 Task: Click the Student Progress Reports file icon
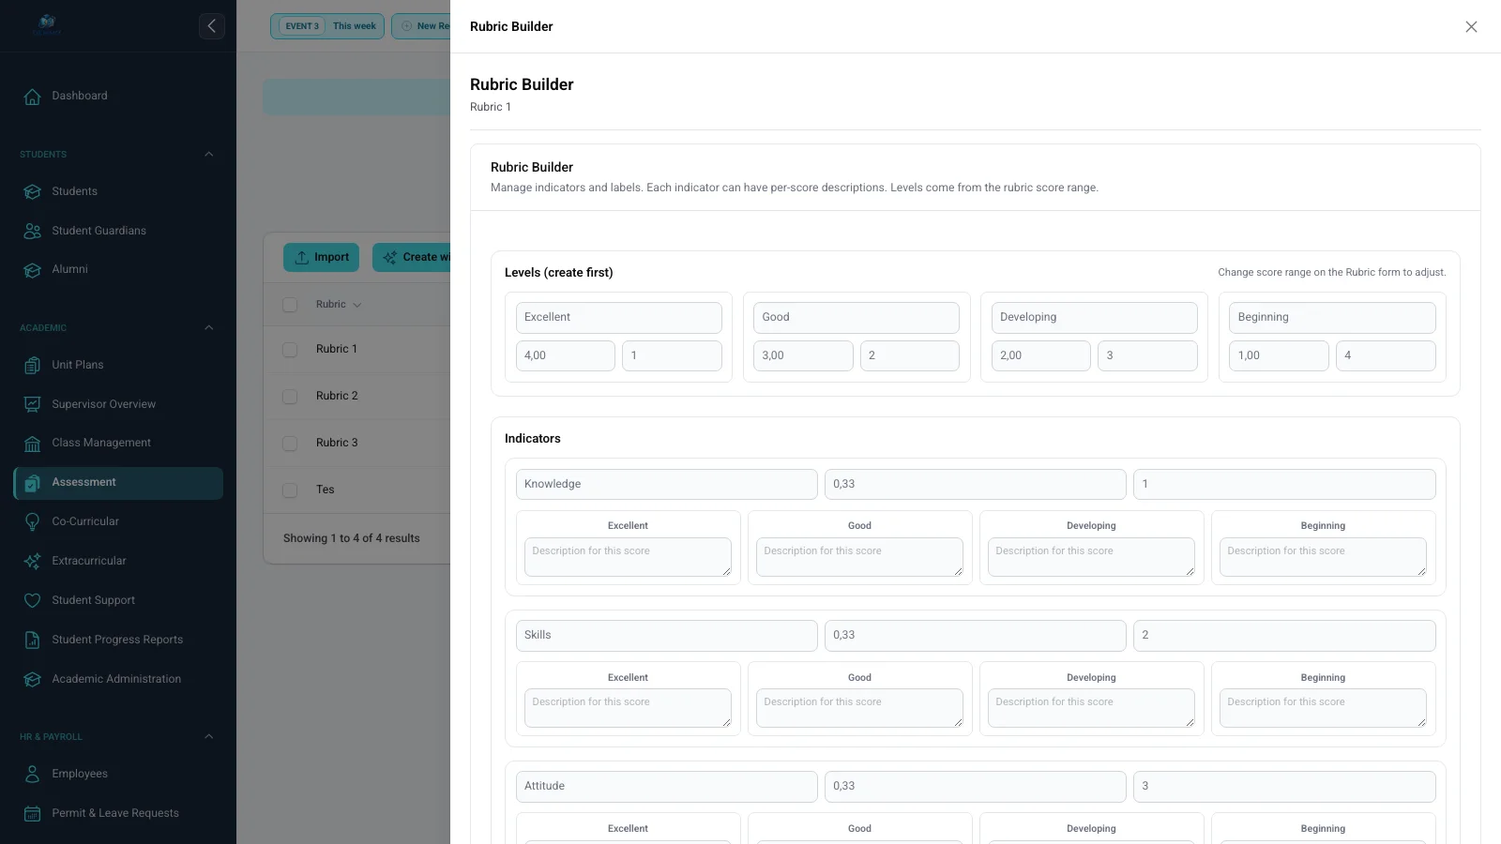click(32, 640)
